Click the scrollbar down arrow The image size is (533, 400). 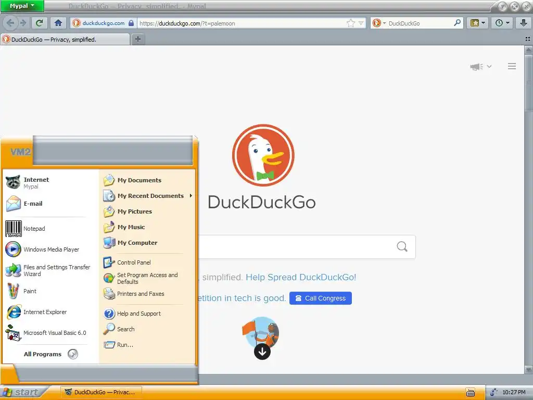coord(528,369)
